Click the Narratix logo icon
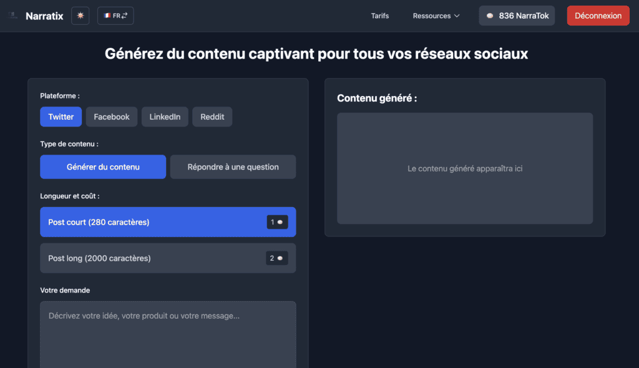Image resolution: width=639 pixels, height=368 pixels. tap(12, 16)
